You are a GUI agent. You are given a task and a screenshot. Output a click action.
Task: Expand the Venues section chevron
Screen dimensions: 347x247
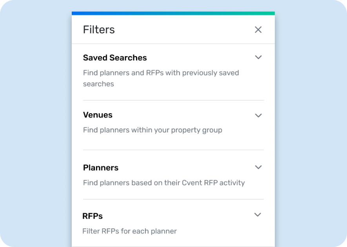(258, 116)
